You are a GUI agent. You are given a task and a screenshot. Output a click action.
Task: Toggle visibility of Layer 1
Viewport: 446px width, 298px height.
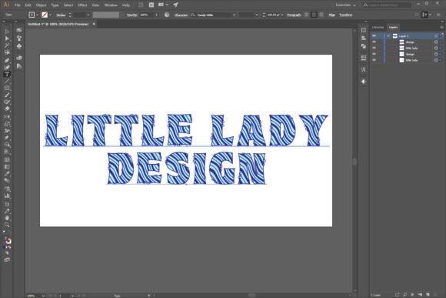pyautogui.click(x=374, y=36)
